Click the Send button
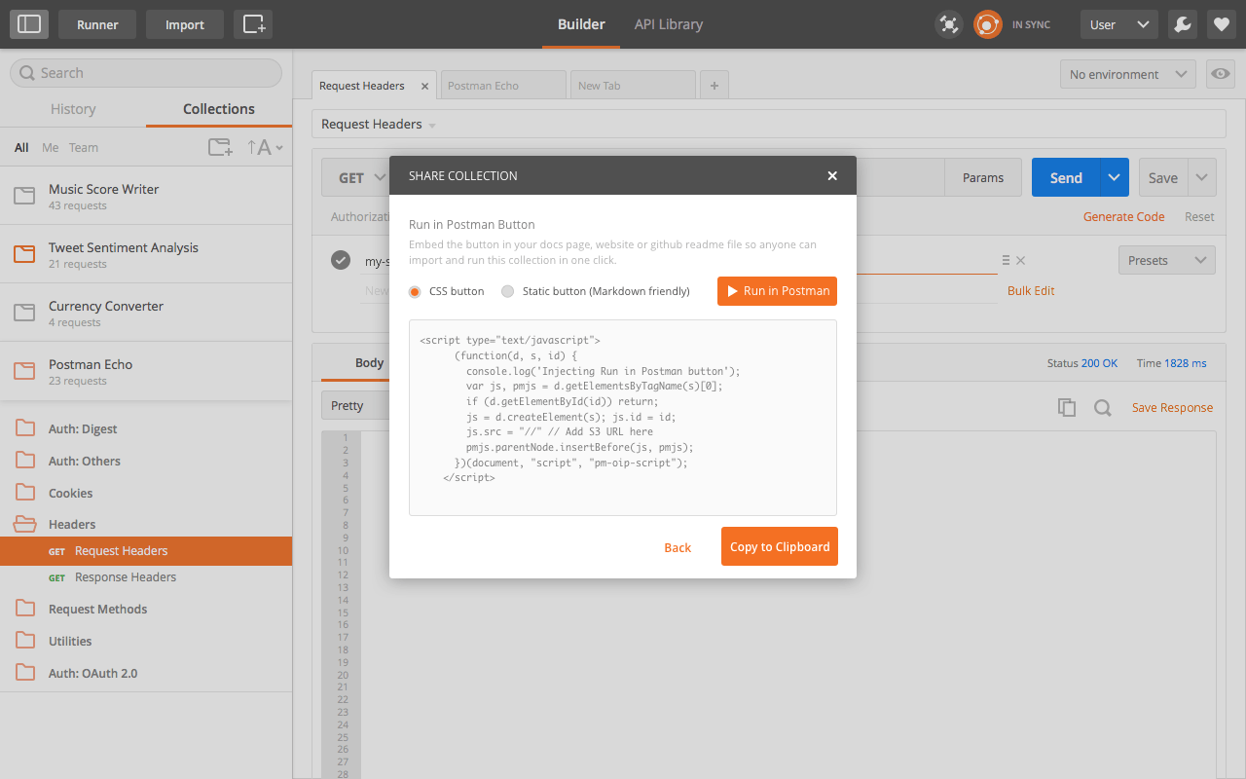Screen dimensions: 1246x779 click(1066, 177)
